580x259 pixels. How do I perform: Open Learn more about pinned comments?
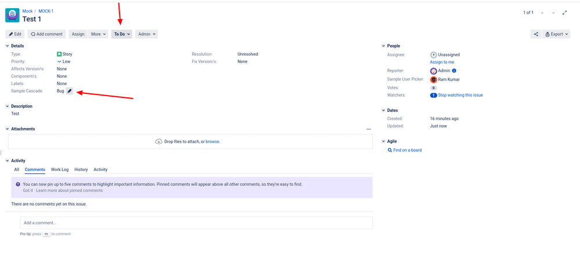[70, 191]
